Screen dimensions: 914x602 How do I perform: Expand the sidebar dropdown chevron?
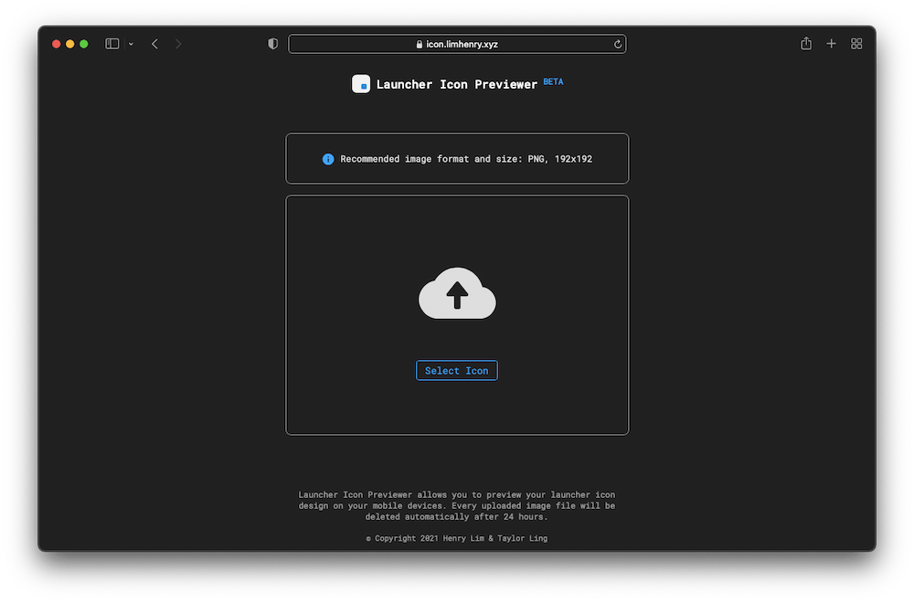coord(131,44)
